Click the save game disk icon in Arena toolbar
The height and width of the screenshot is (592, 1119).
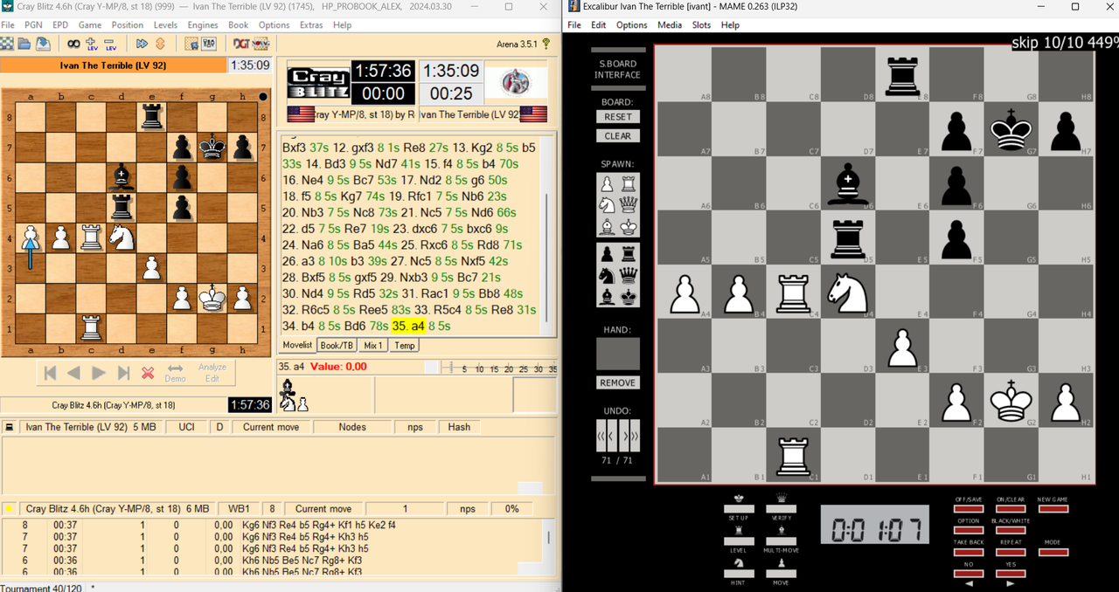[x=43, y=43]
